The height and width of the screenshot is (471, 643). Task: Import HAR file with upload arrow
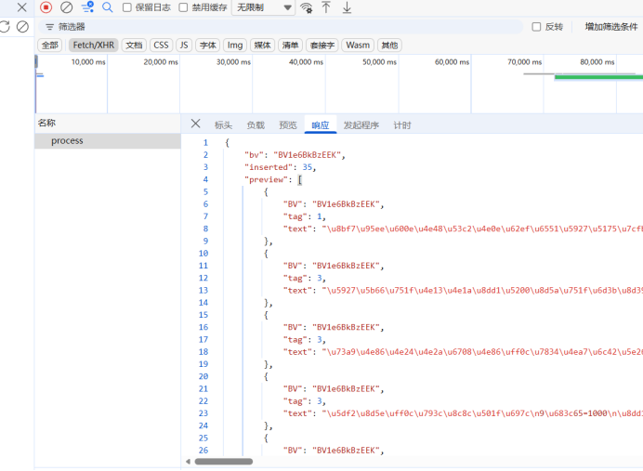[x=326, y=7]
